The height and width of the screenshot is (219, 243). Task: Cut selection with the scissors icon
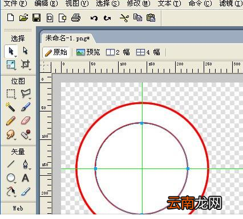tap(124, 18)
